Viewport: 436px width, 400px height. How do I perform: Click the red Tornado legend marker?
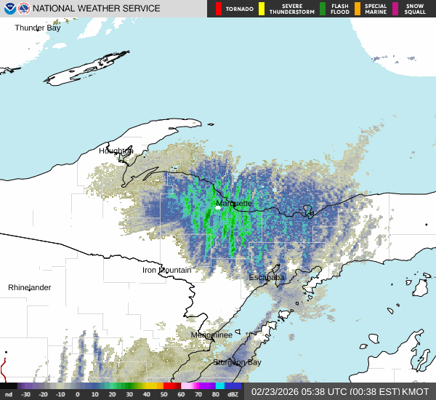pos(218,9)
